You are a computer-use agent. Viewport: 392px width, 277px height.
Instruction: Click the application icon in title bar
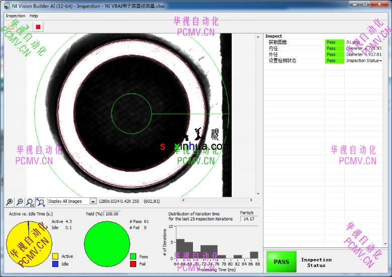tap(7, 6)
